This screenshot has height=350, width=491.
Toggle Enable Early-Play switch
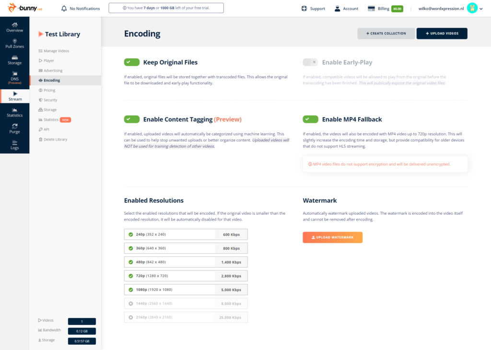(310, 62)
